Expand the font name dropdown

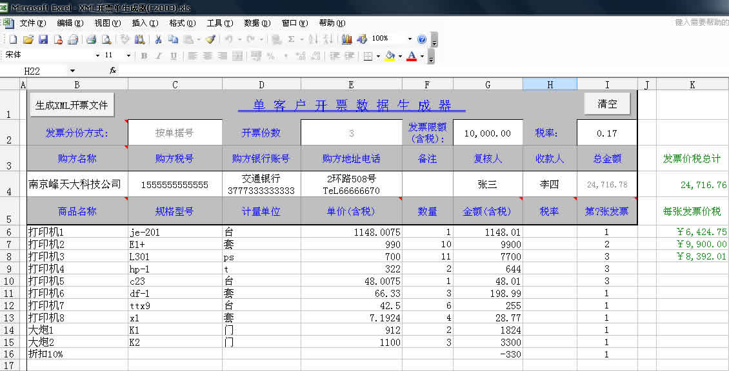point(97,56)
